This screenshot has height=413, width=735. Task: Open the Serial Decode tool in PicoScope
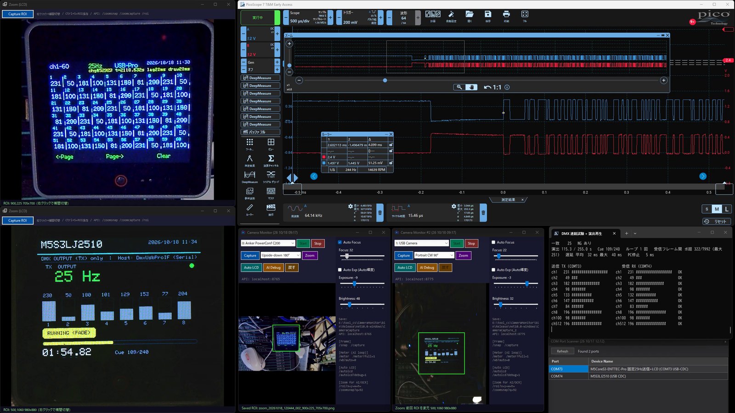pyautogui.click(x=271, y=176)
